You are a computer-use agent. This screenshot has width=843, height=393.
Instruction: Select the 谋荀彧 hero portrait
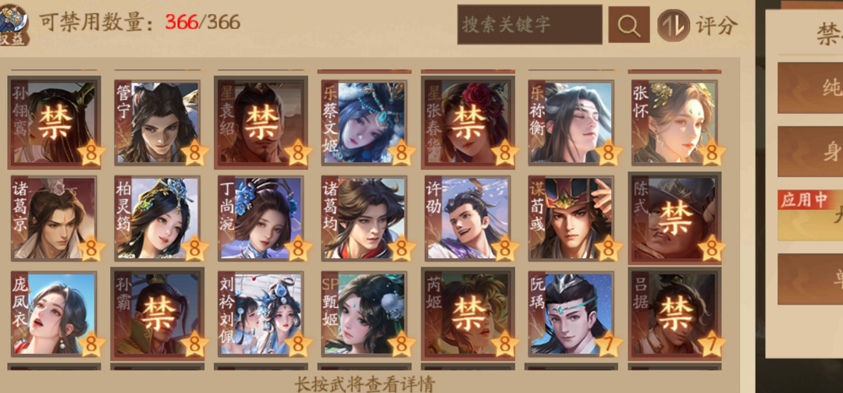pos(571,218)
